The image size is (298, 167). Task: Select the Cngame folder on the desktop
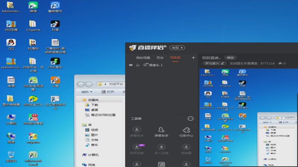[33, 26]
